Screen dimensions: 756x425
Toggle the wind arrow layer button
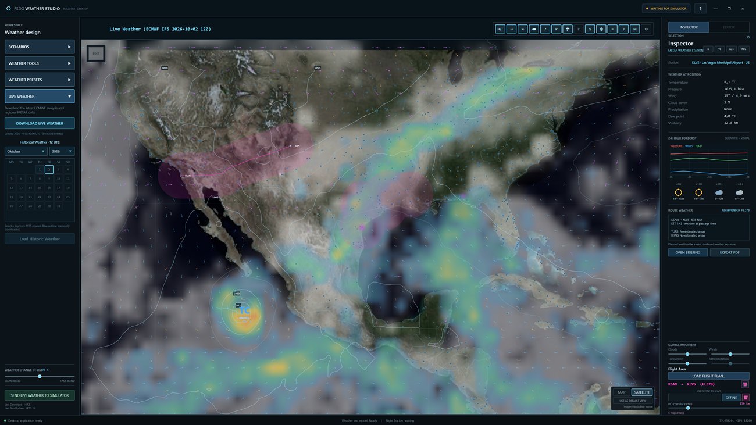[x=512, y=29]
